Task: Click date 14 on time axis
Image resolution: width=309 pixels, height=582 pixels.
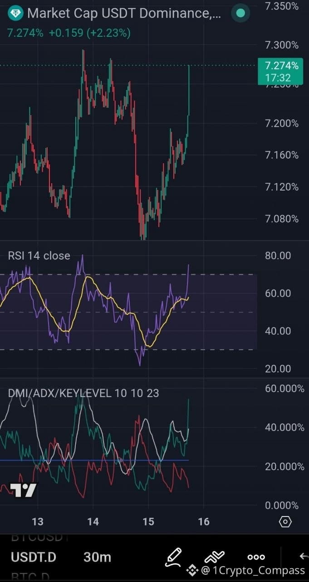Action: click(93, 522)
